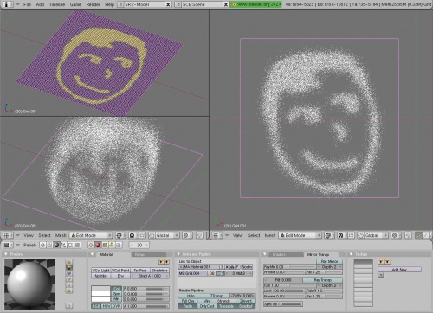Click the Add New texture button
Viewport: 433px width, 313px height.
pyautogui.click(x=399, y=270)
